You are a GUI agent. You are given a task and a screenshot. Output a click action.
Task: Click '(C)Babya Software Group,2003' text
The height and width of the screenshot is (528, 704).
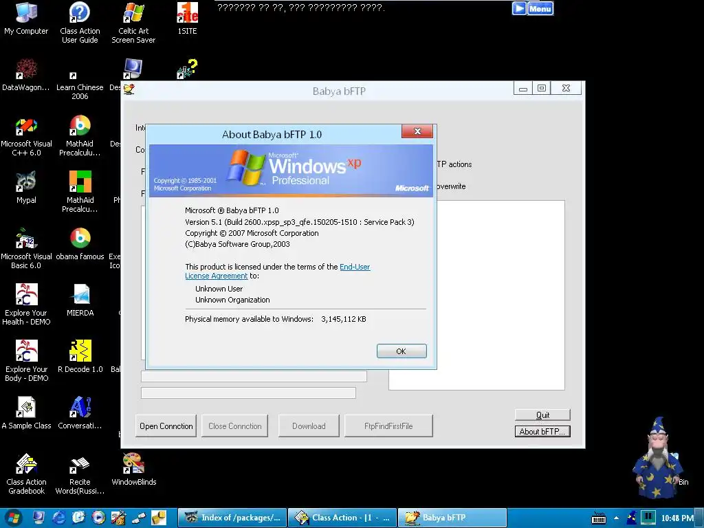[x=237, y=244]
